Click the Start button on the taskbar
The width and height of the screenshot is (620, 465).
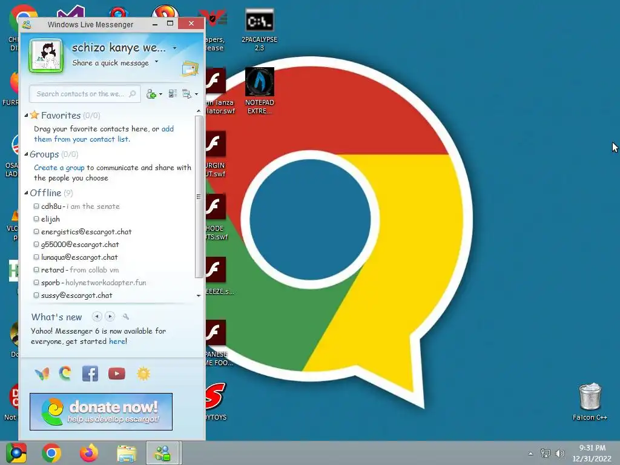pyautogui.click(x=16, y=453)
